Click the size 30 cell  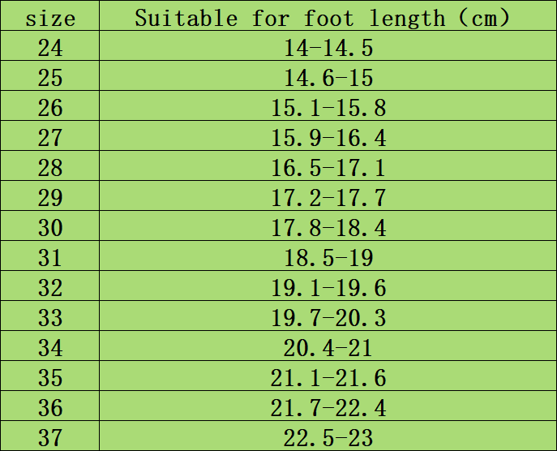(50, 228)
